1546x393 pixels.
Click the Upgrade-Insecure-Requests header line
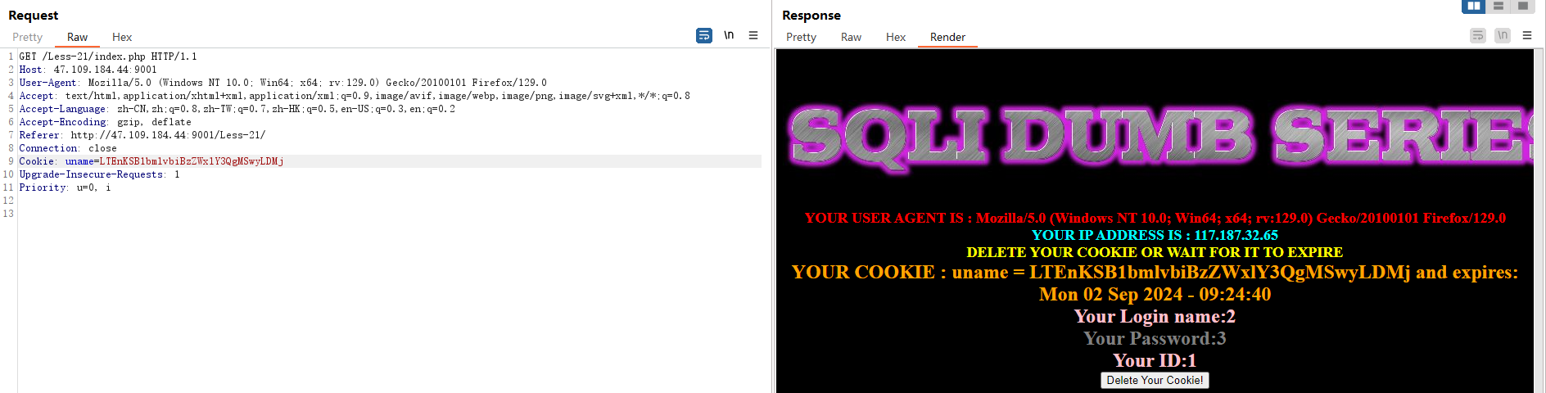point(100,174)
